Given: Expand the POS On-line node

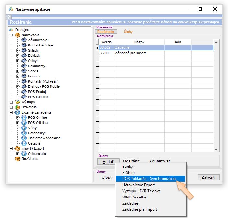Looking at the screenshot, I should tap(18, 117).
